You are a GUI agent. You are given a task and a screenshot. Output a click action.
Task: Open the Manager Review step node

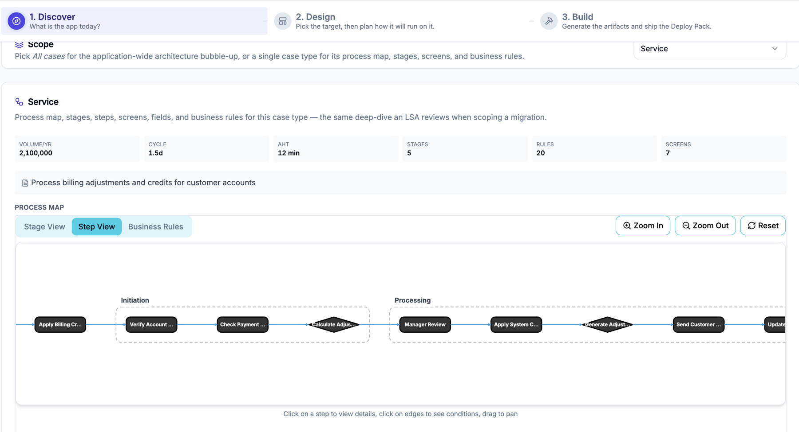coord(425,324)
